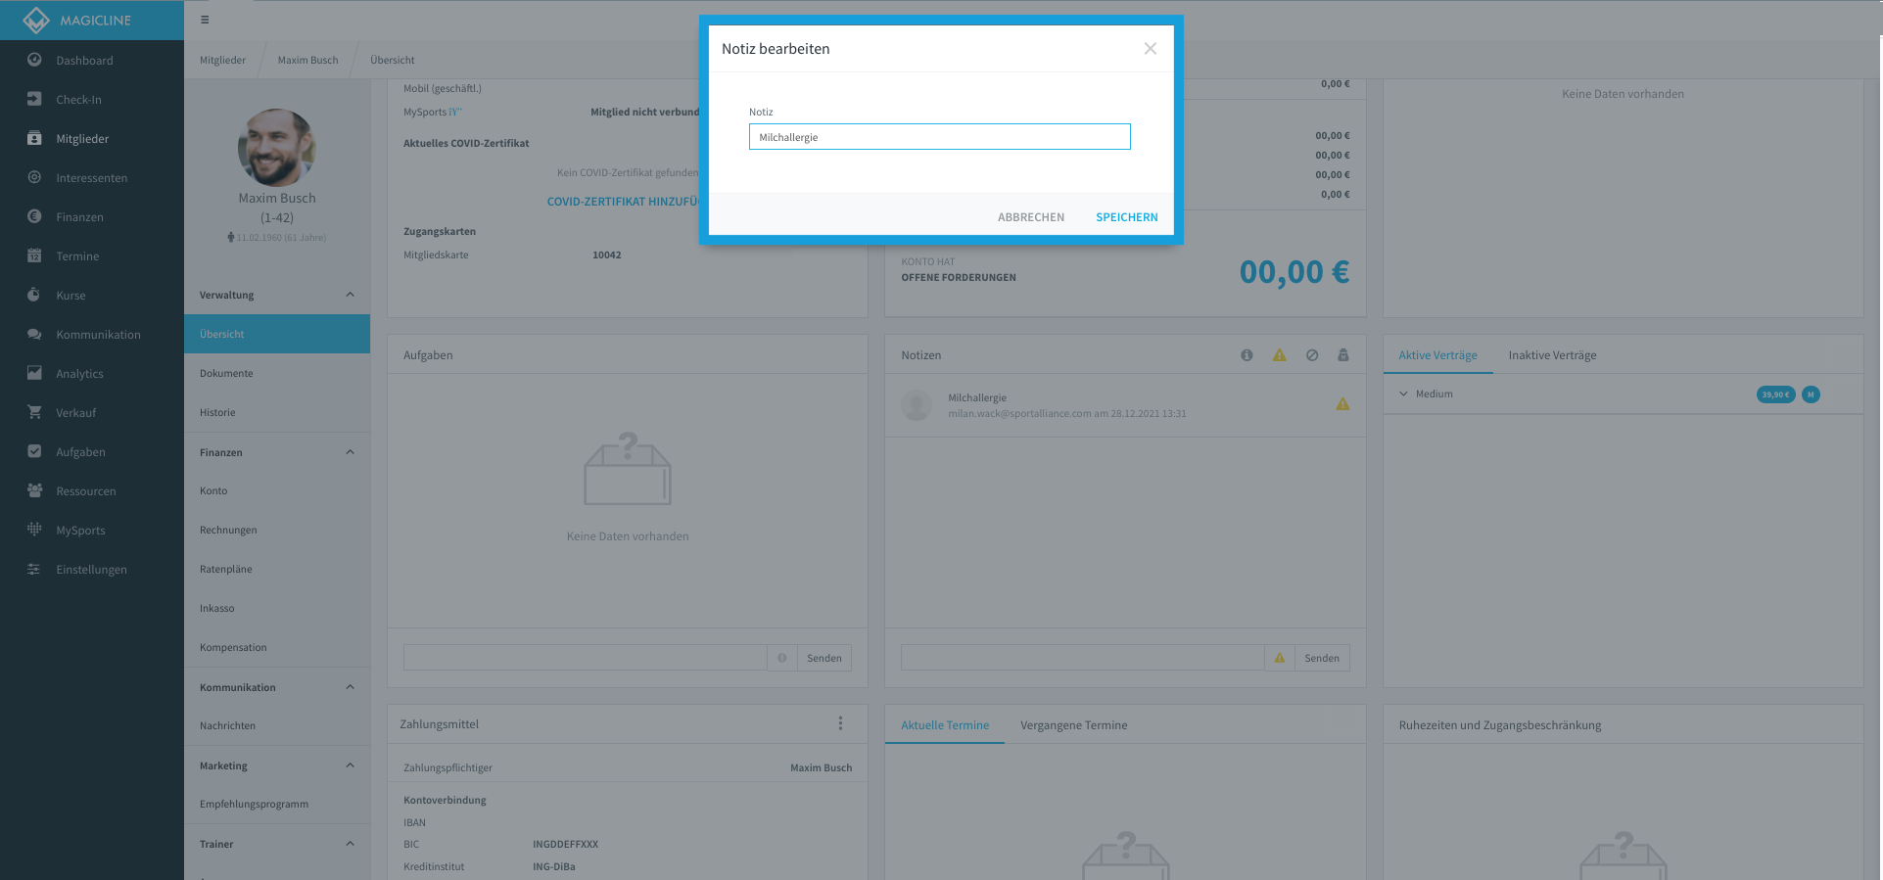Click Senden in the Notizen panel

click(1321, 658)
